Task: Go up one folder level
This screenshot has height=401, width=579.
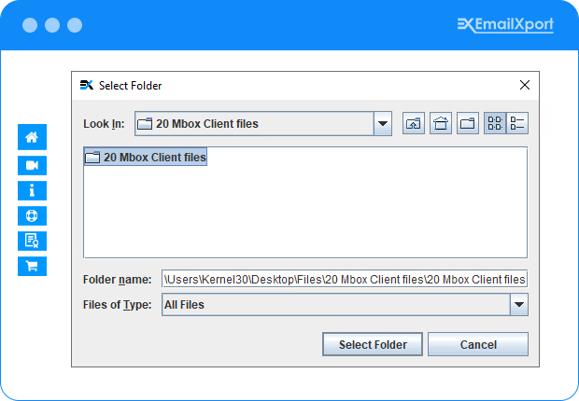Action: point(414,124)
